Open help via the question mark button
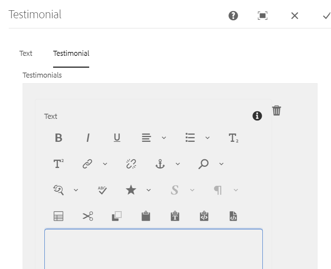Viewport: 331px width, 269px height. point(233,15)
